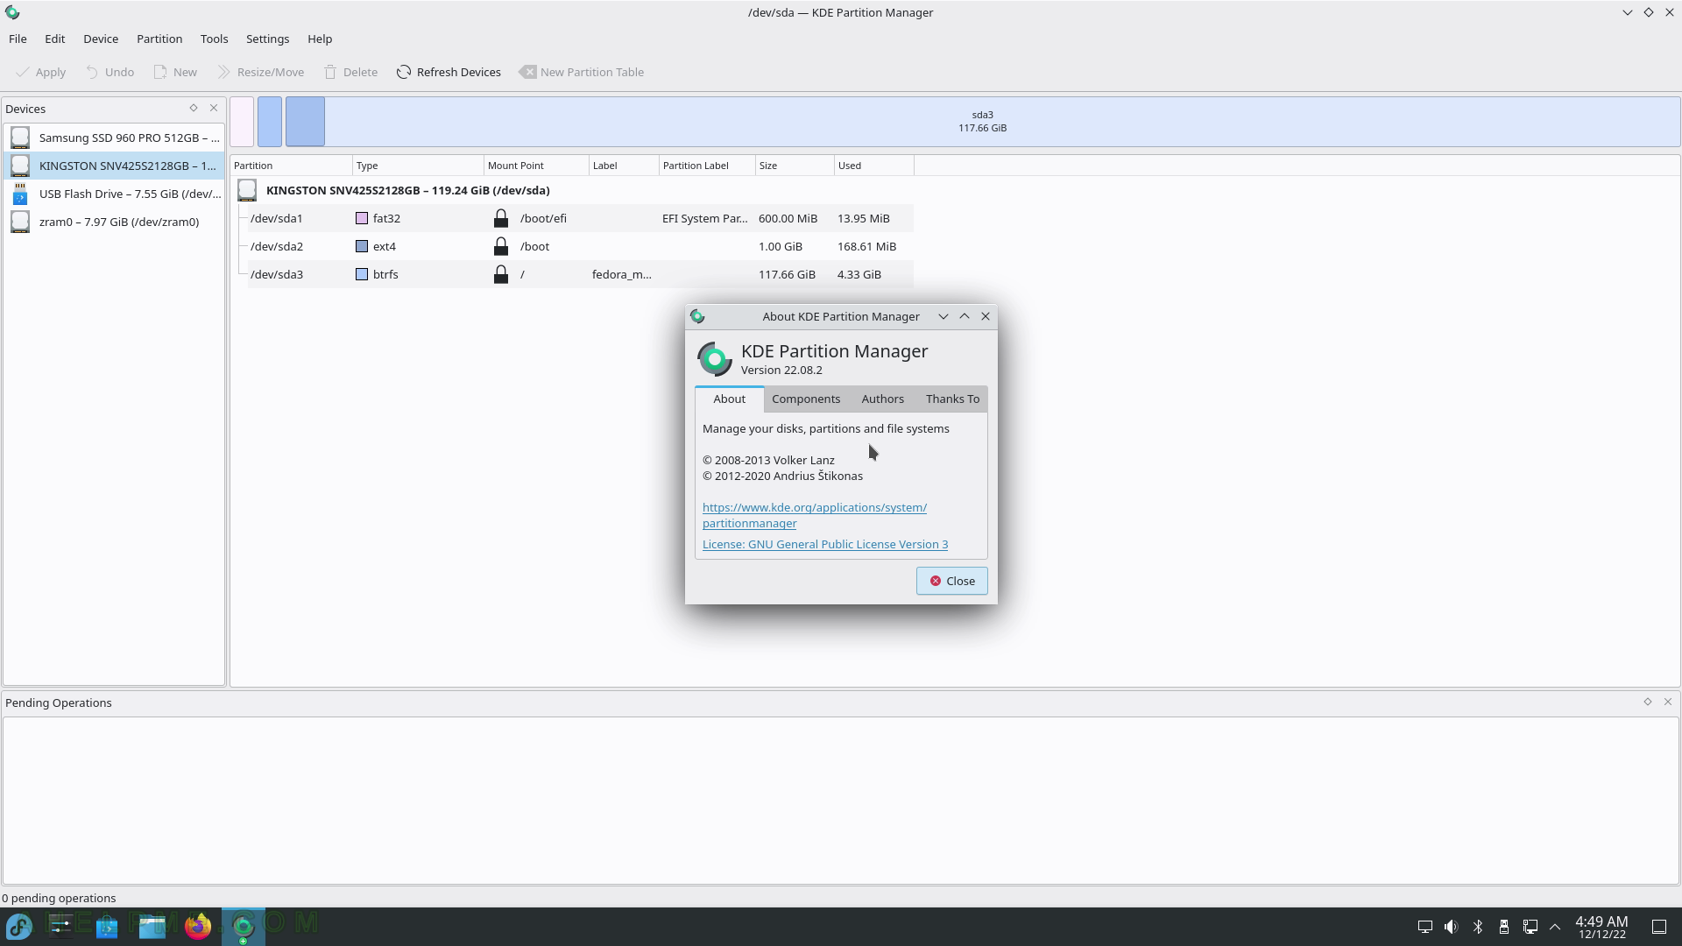
Task: Open Bluetooth tray icon
Action: pos(1478,927)
